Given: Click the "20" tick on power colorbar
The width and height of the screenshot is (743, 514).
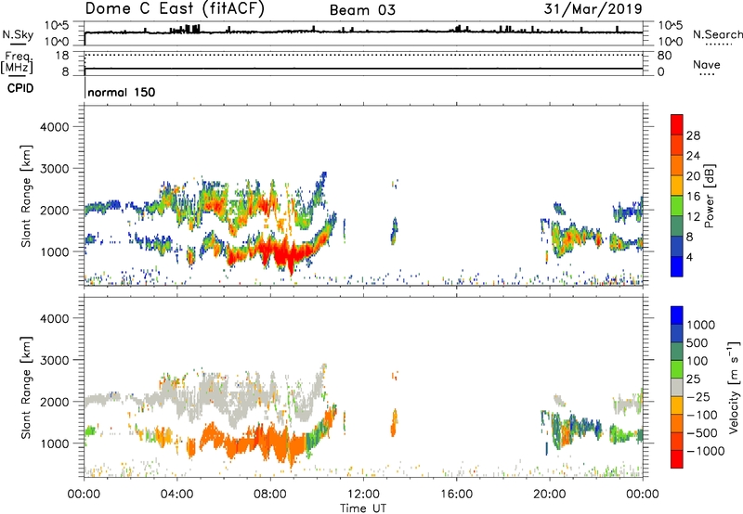Looking at the screenshot, I should coord(693,176).
